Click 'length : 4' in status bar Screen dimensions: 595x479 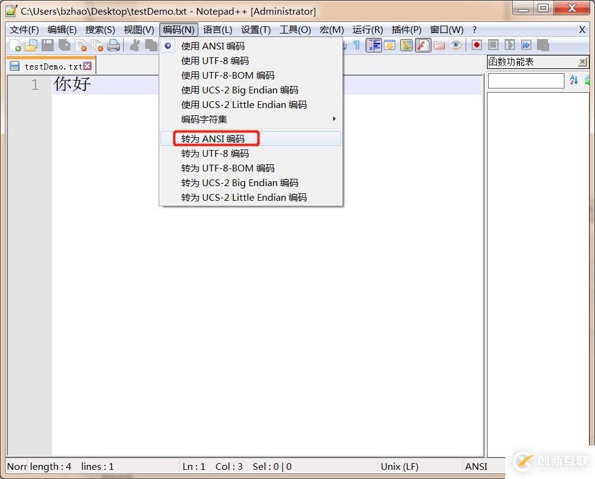click(51, 466)
